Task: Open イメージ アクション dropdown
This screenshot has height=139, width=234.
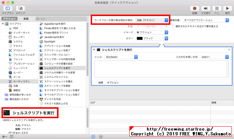Action: coord(152,32)
